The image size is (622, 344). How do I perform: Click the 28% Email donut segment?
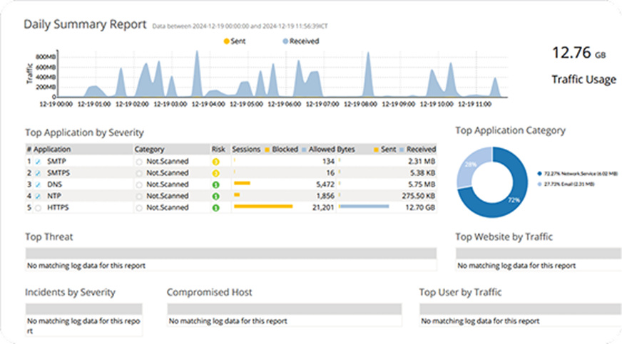click(x=471, y=165)
